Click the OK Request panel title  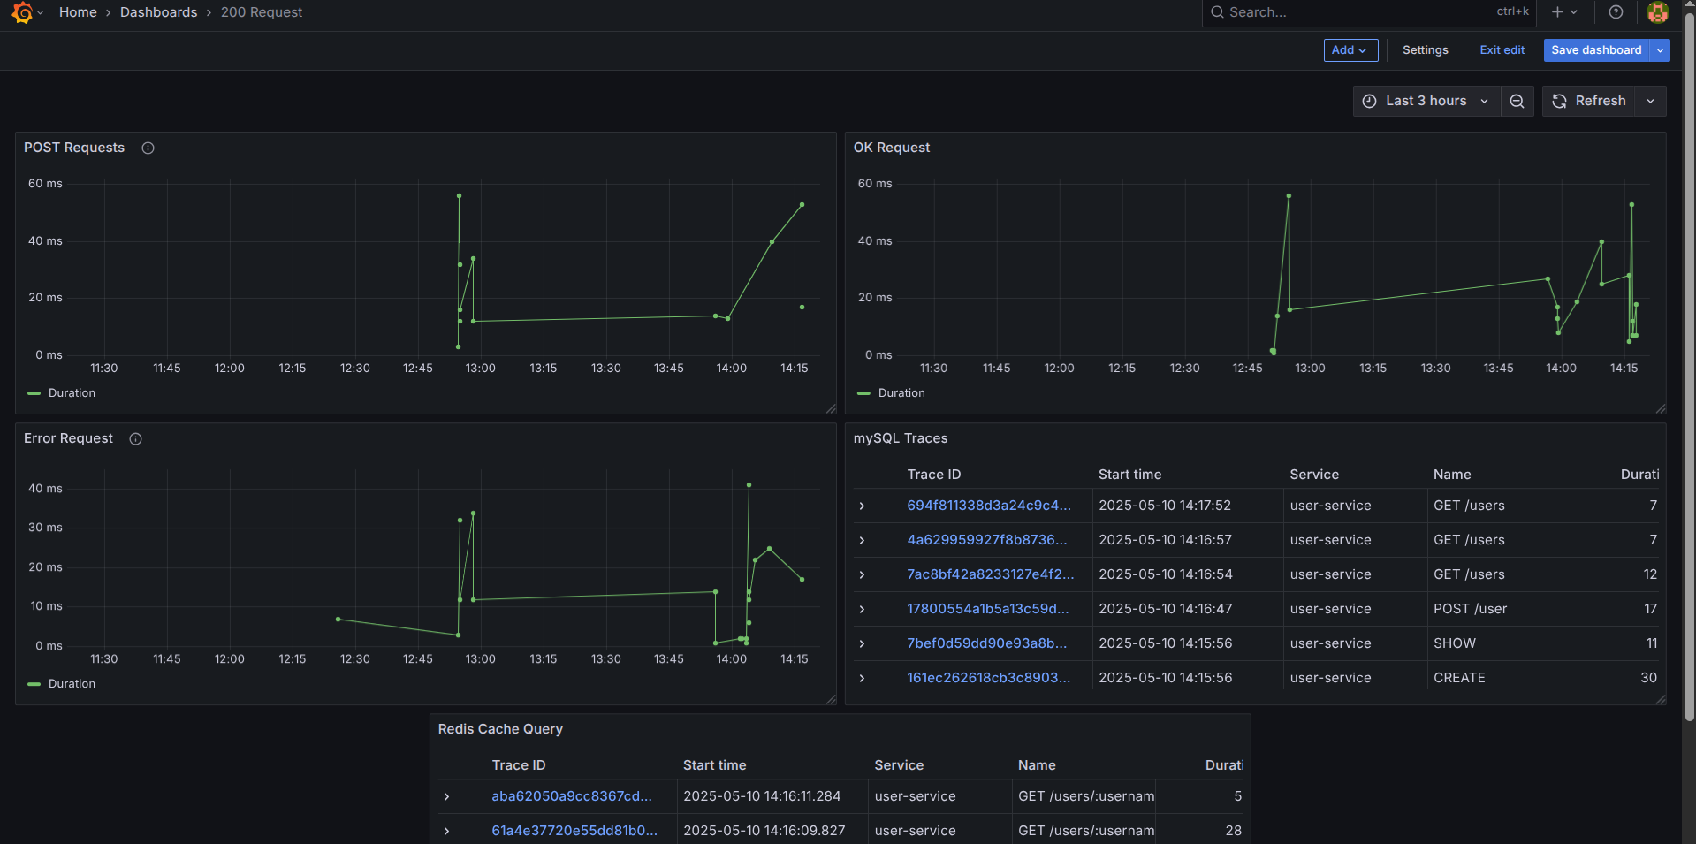pos(891,148)
